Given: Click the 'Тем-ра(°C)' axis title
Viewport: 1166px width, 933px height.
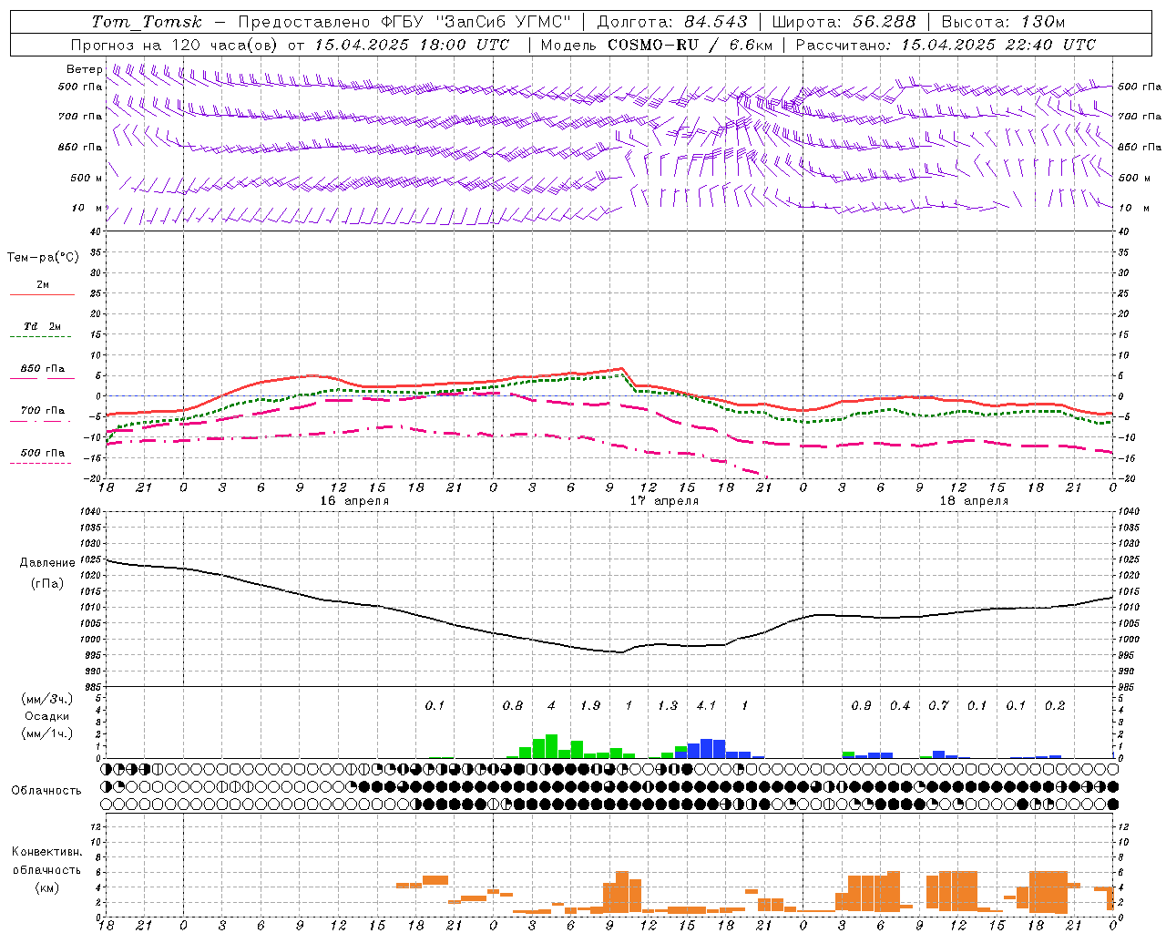Looking at the screenshot, I should (43, 258).
